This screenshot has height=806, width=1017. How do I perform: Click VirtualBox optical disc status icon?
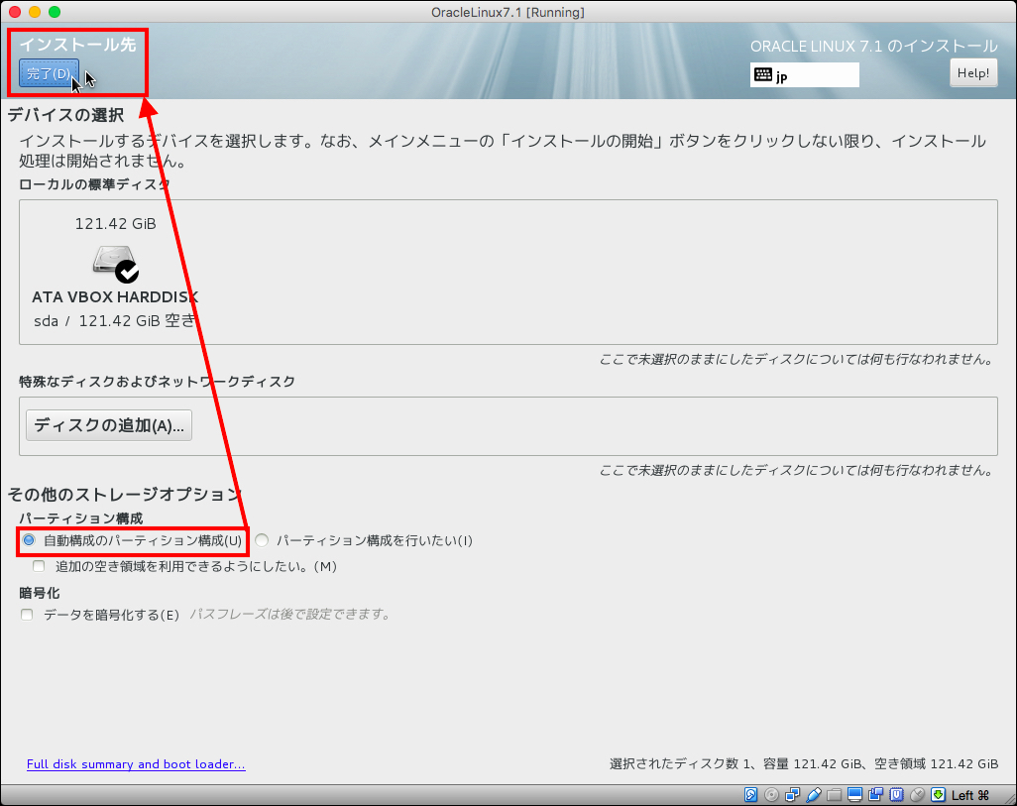pos(772,795)
